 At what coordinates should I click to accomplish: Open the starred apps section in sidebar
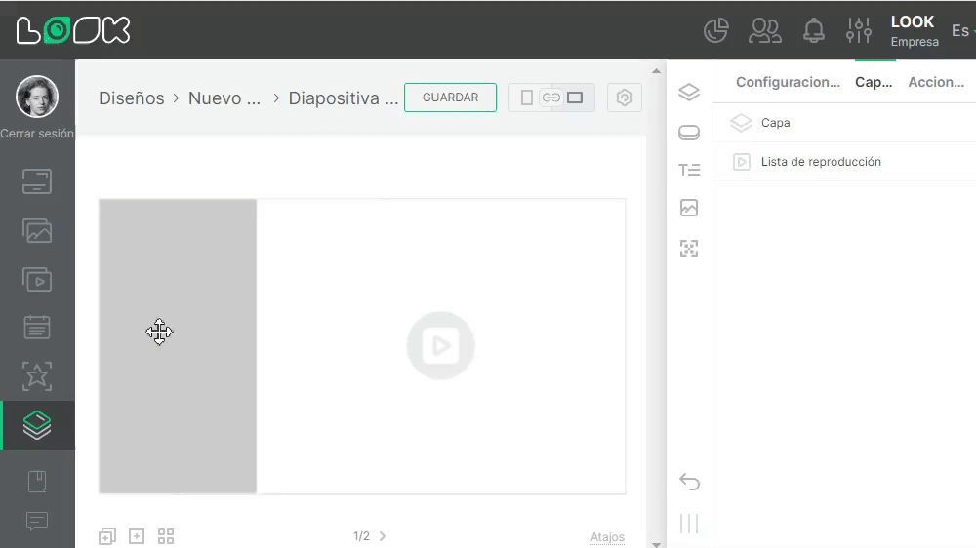tap(37, 376)
